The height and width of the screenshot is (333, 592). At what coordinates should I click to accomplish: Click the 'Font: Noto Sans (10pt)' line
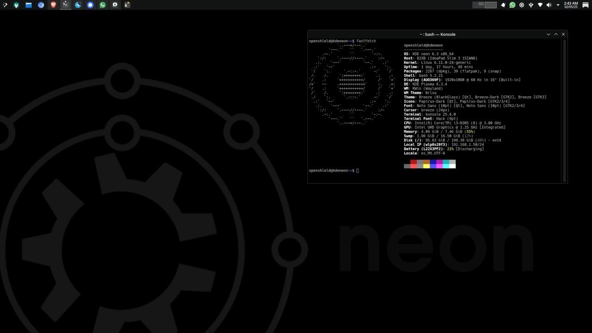464,106
